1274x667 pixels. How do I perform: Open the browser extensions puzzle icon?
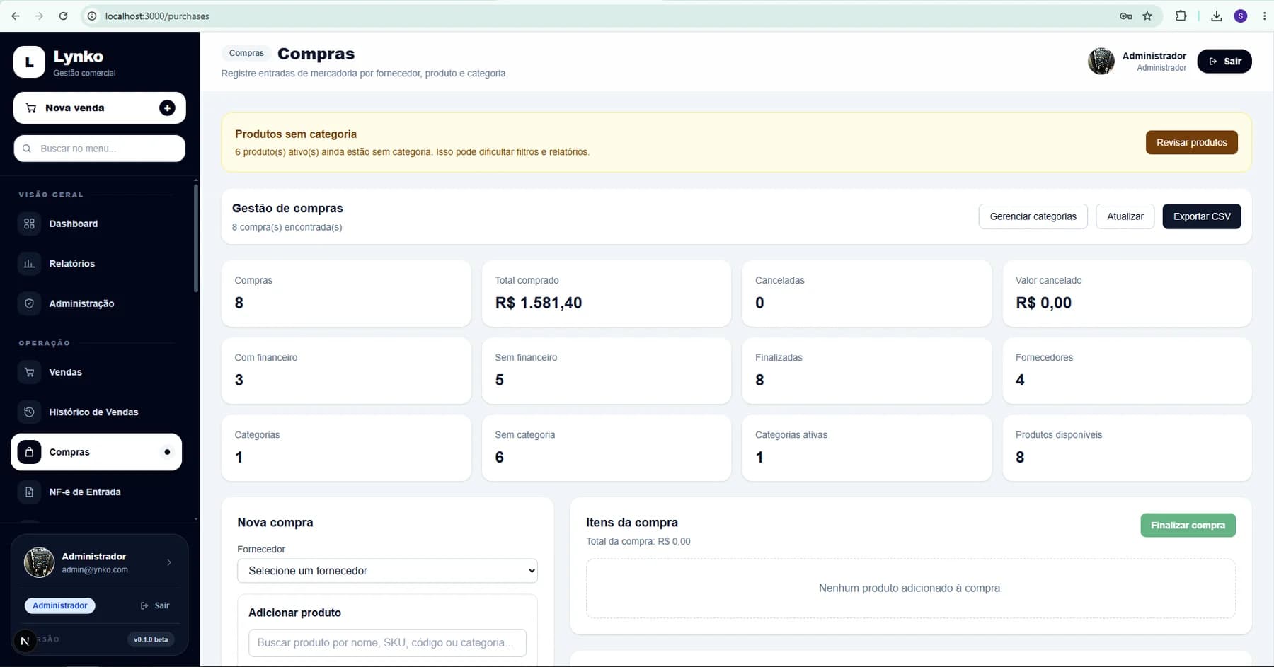coord(1181,16)
